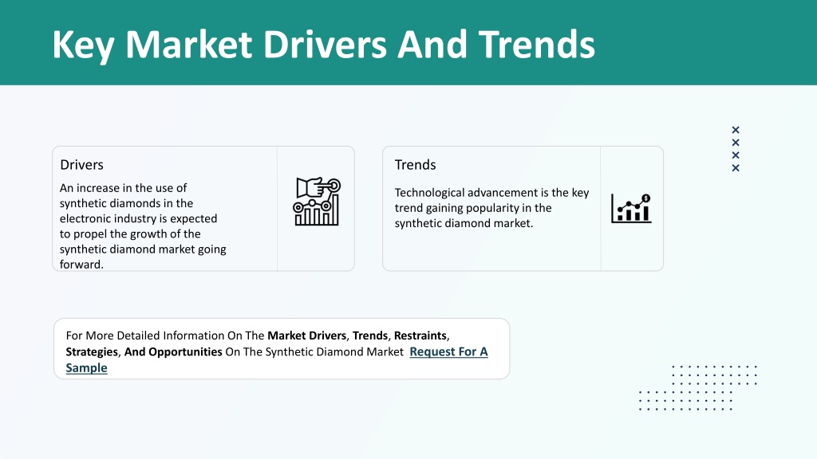The image size is (817, 459).
Task: Click the Trends bar-chart growth icon
Action: (x=631, y=208)
